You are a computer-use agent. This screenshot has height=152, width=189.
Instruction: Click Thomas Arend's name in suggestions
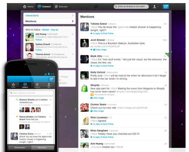click(43, 54)
